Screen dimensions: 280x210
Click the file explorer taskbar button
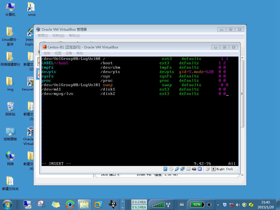84,205
